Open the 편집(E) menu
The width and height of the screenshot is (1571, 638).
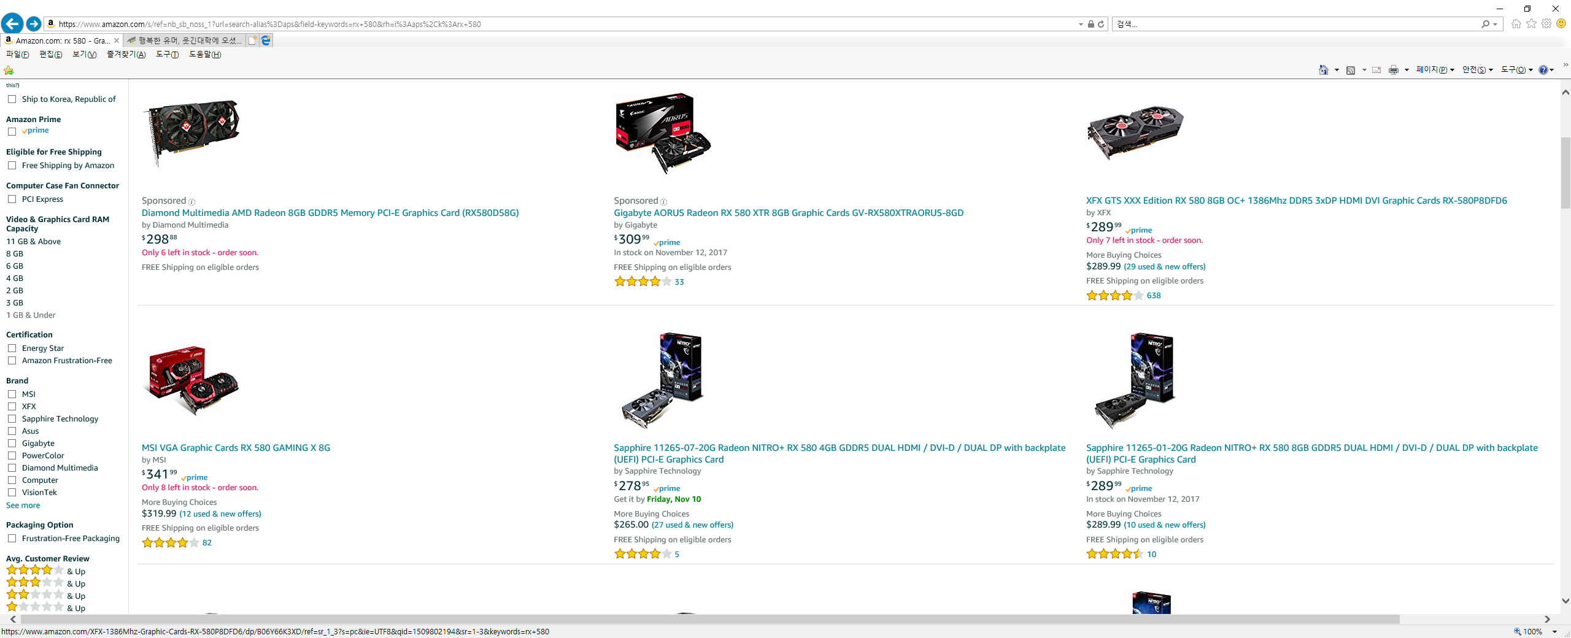coord(51,55)
